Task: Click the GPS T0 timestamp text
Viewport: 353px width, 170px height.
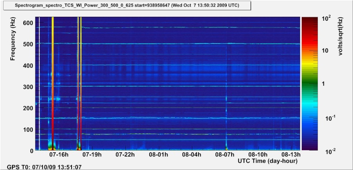Action: (x=45, y=167)
